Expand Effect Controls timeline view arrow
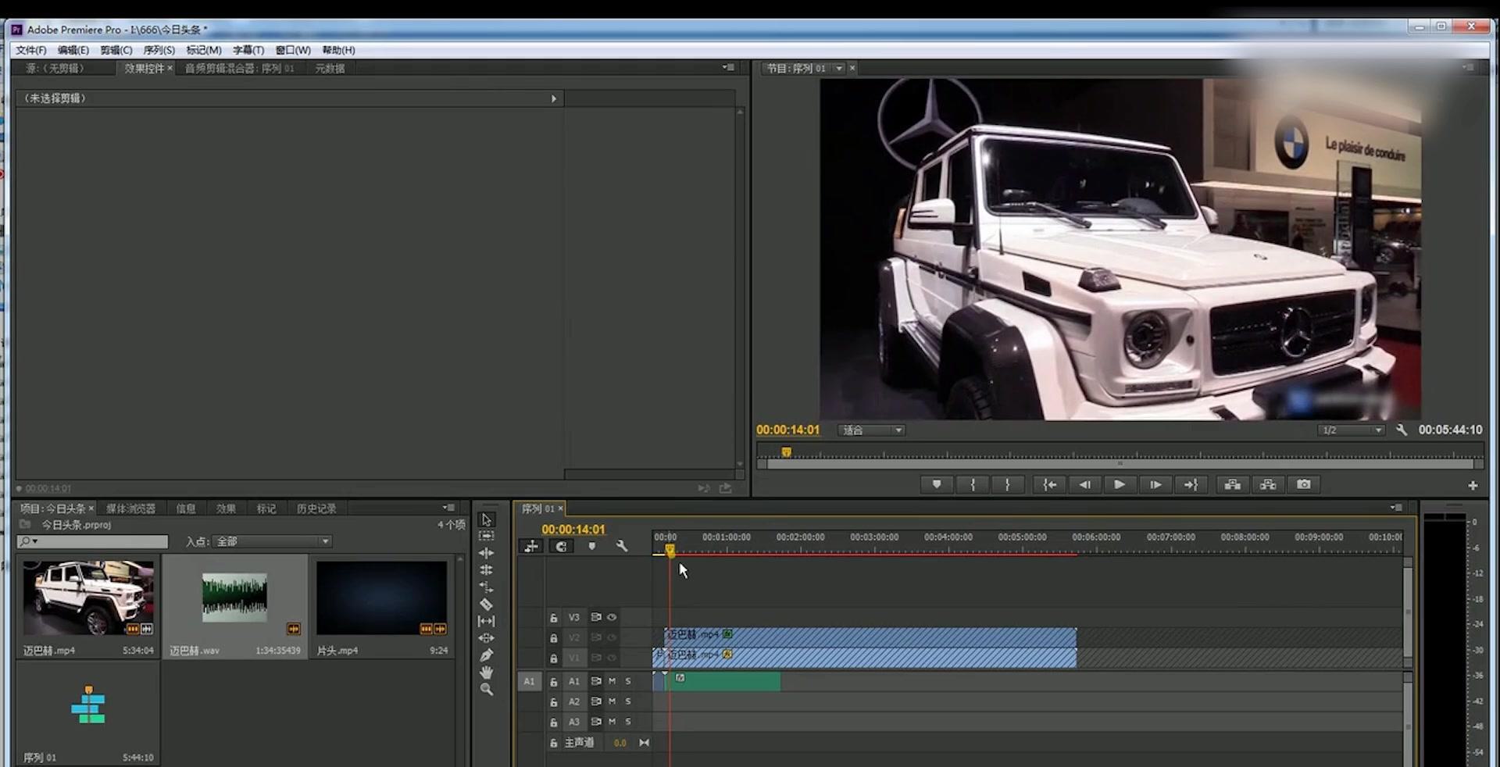The width and height of the screenshot is (1500, 767). click(x=554, y=98)
